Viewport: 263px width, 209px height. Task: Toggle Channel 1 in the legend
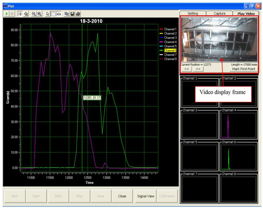click(x=170, y=29)
